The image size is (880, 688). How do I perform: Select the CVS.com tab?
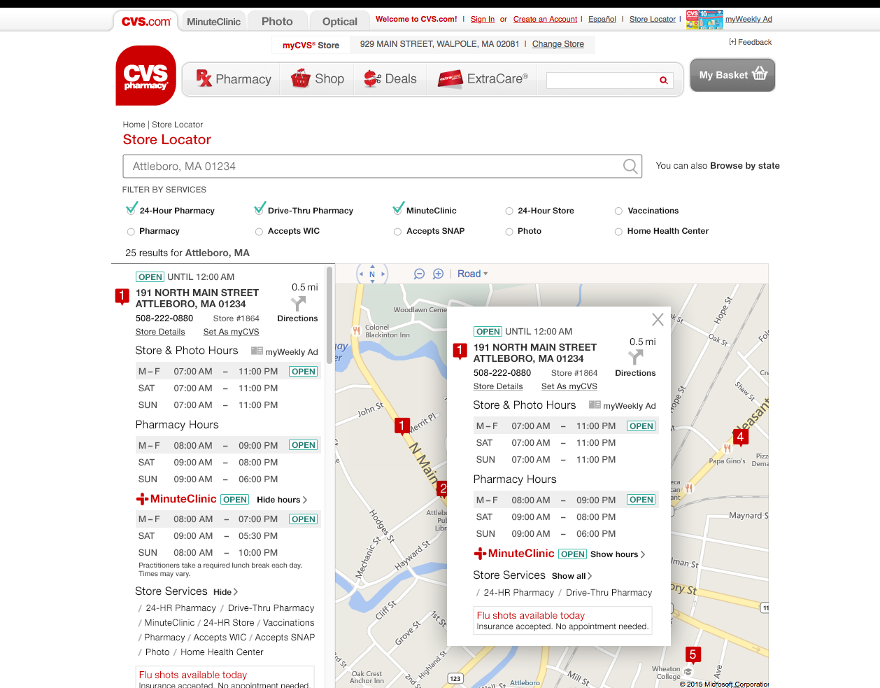click(x=146, y=21)
